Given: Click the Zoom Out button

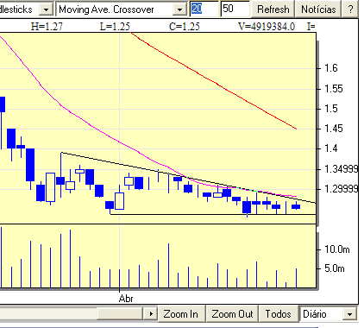Looking at the screenshot, I should pyautogui.click(x=232, y=314).
